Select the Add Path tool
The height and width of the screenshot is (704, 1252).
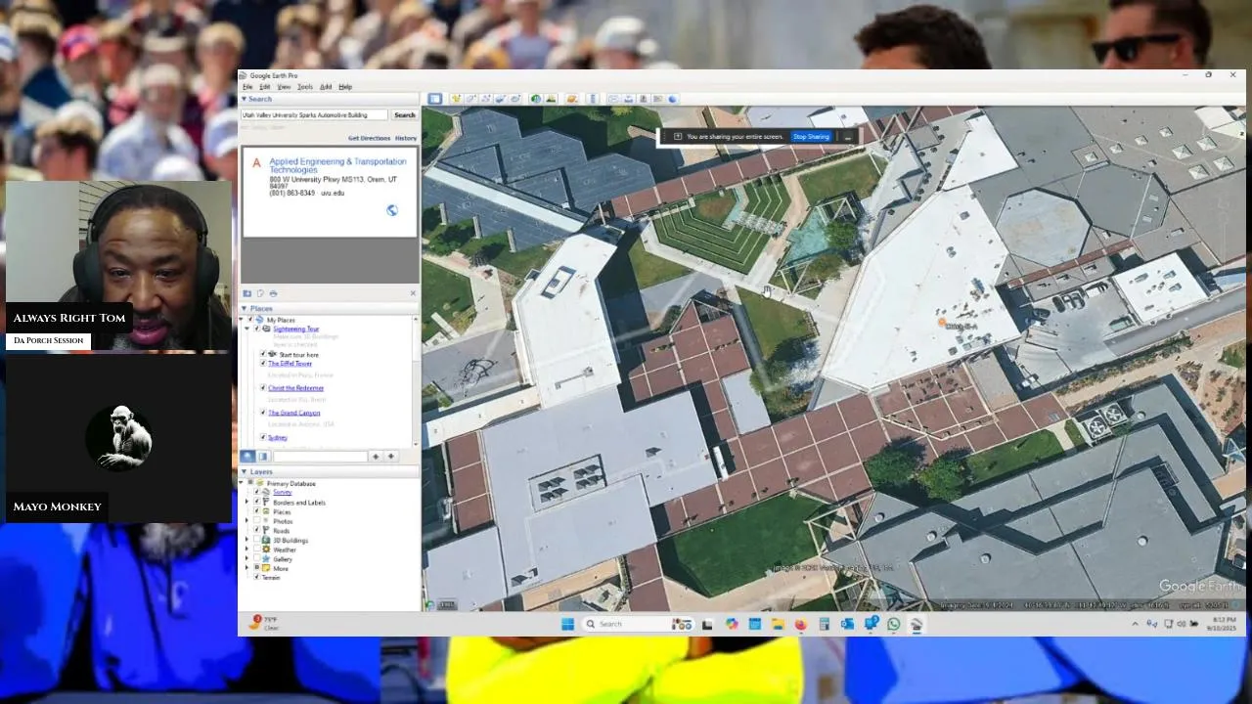point(485,99)
